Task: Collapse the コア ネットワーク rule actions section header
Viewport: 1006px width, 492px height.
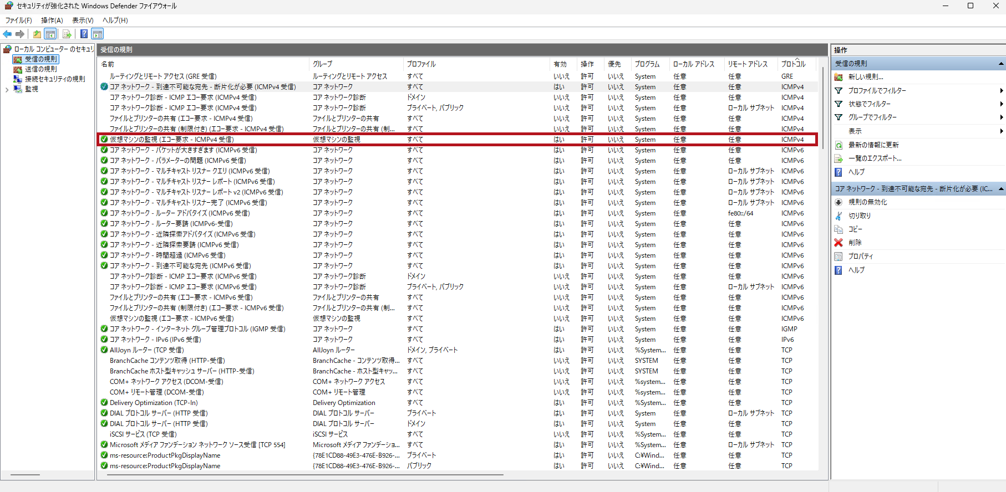Action: (x=918, y=189)
